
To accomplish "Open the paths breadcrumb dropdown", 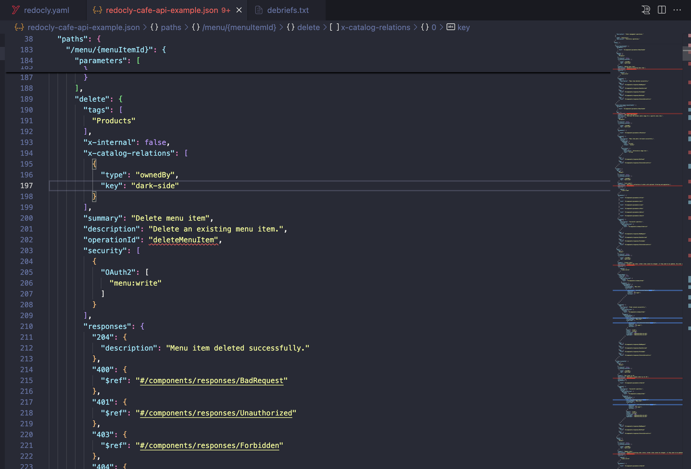I will click(171, 27).
